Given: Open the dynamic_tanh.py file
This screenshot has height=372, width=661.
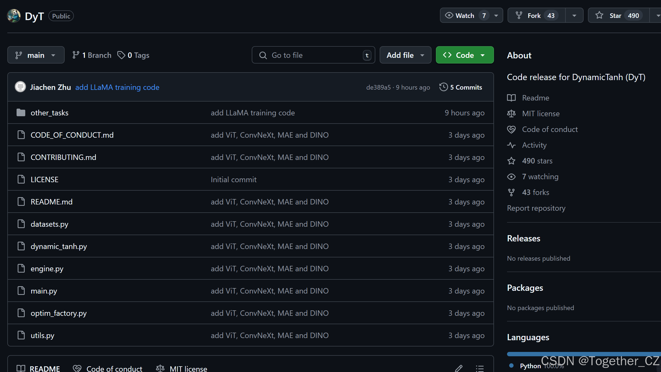Looking at the screenshot, I should click(x=59, y=247).
